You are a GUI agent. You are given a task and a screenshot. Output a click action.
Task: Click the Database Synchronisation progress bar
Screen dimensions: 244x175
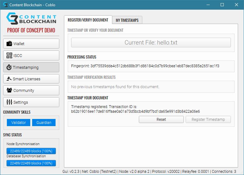click(x=31, y=163)
